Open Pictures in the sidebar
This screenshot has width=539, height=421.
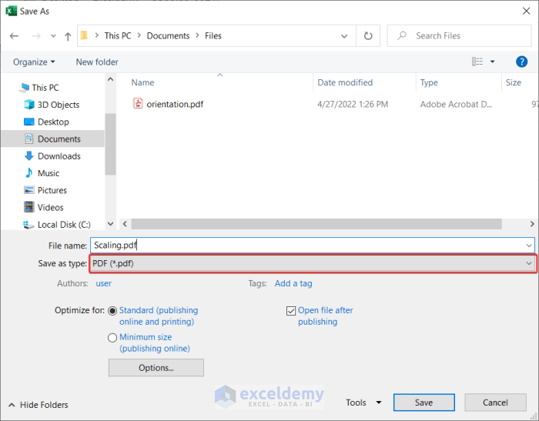(x=52, y=190)
